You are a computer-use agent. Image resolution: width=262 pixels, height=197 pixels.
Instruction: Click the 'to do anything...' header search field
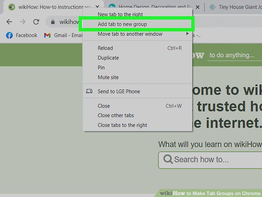click(235, 55)
